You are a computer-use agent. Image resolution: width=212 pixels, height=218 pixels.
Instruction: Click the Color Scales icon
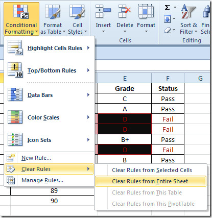tap(15, 117)
